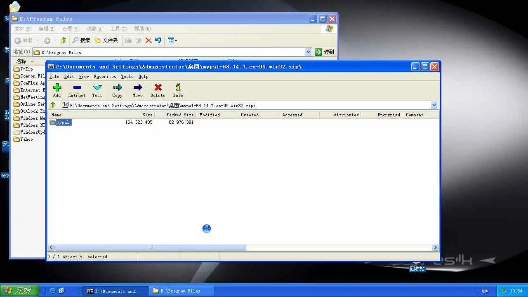The image size is (528, 297).
Task: Click status text '0 / 1 object(s) selected'
Action: (78, 257)
